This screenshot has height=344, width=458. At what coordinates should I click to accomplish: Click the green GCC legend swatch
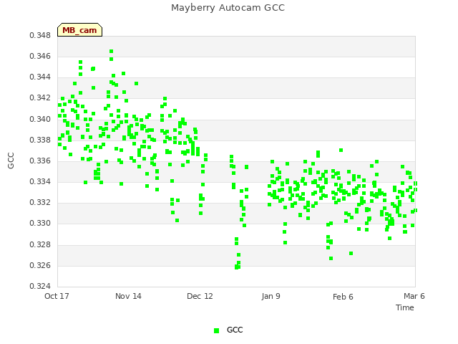tap(216, 330)
